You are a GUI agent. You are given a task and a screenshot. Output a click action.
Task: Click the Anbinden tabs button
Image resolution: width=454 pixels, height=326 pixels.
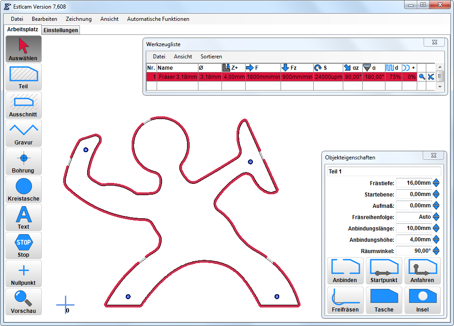[x=345, y=271]
